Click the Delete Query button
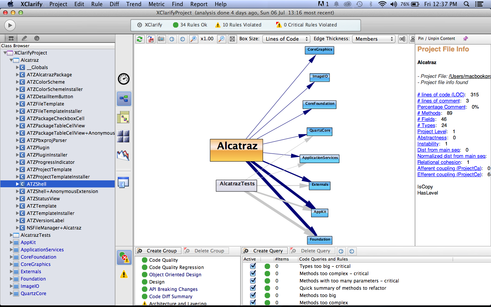The height and width of the screenshot is (307, 491). pyautogui.click(x=311, y=251)
